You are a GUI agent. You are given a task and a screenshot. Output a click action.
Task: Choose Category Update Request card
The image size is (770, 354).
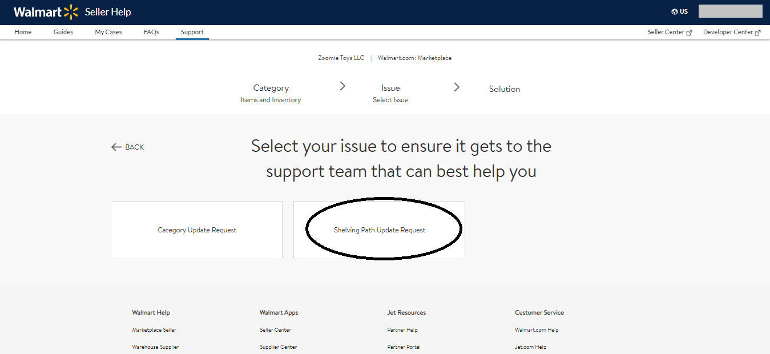[x=196, y=230]
